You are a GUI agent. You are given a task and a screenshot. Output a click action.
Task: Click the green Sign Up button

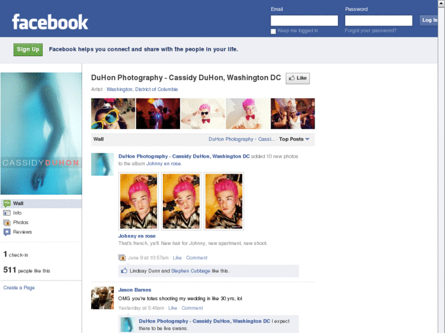tap(28, 49)
